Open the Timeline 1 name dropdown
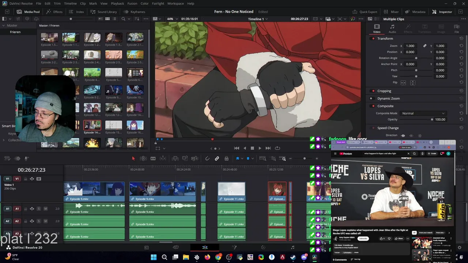This screenshot has width=468, height=263. (258, 19)
